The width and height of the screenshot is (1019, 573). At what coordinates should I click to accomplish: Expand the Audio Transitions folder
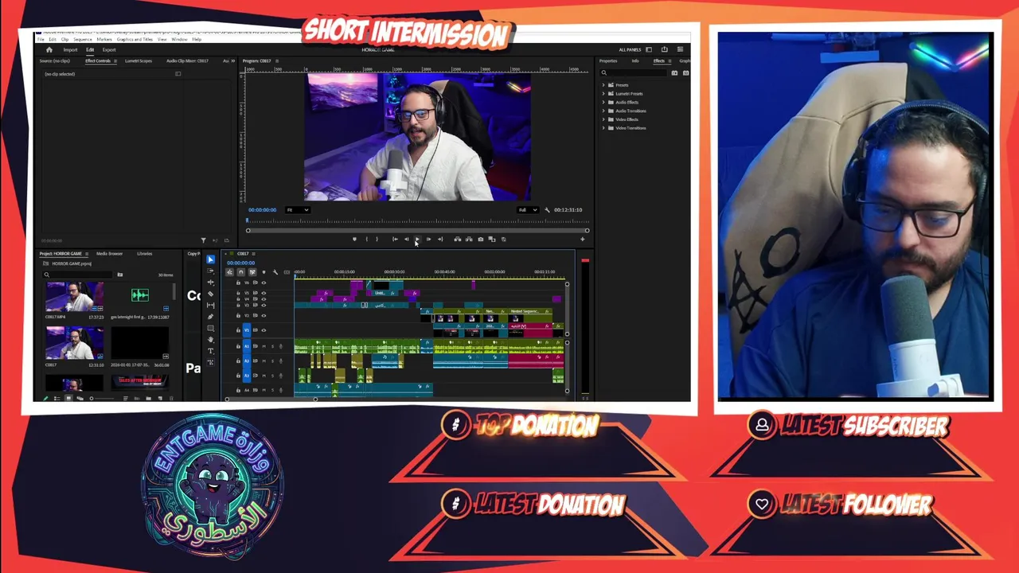(x=603, y=111)
